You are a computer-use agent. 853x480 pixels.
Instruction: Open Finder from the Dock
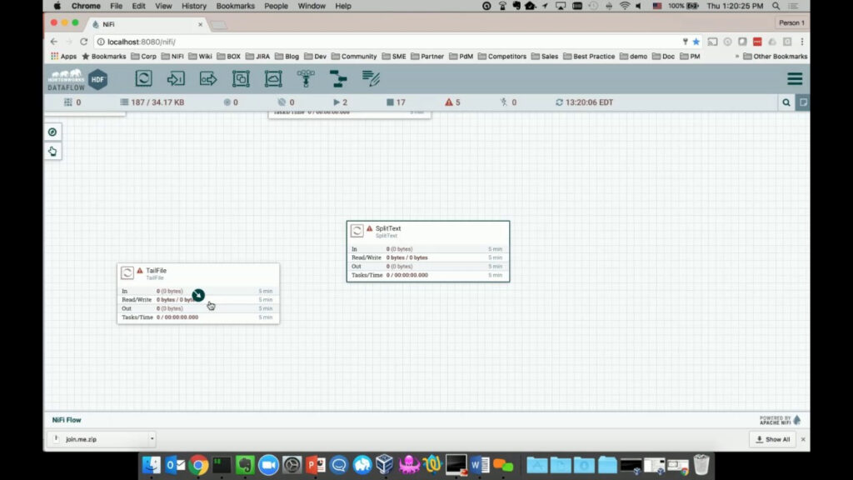152,465
